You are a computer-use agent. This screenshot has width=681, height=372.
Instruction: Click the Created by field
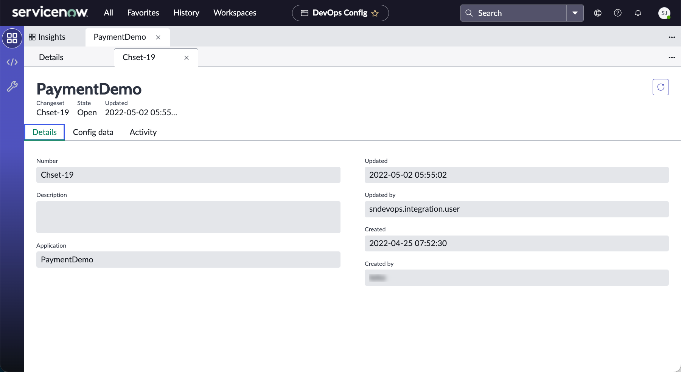(517, 278)
